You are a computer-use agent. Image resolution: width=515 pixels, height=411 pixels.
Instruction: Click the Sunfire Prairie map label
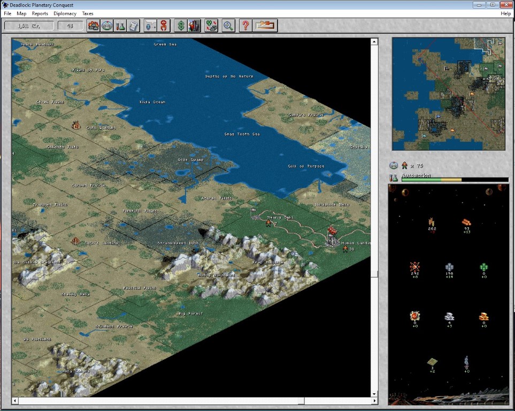coord(306,115)
